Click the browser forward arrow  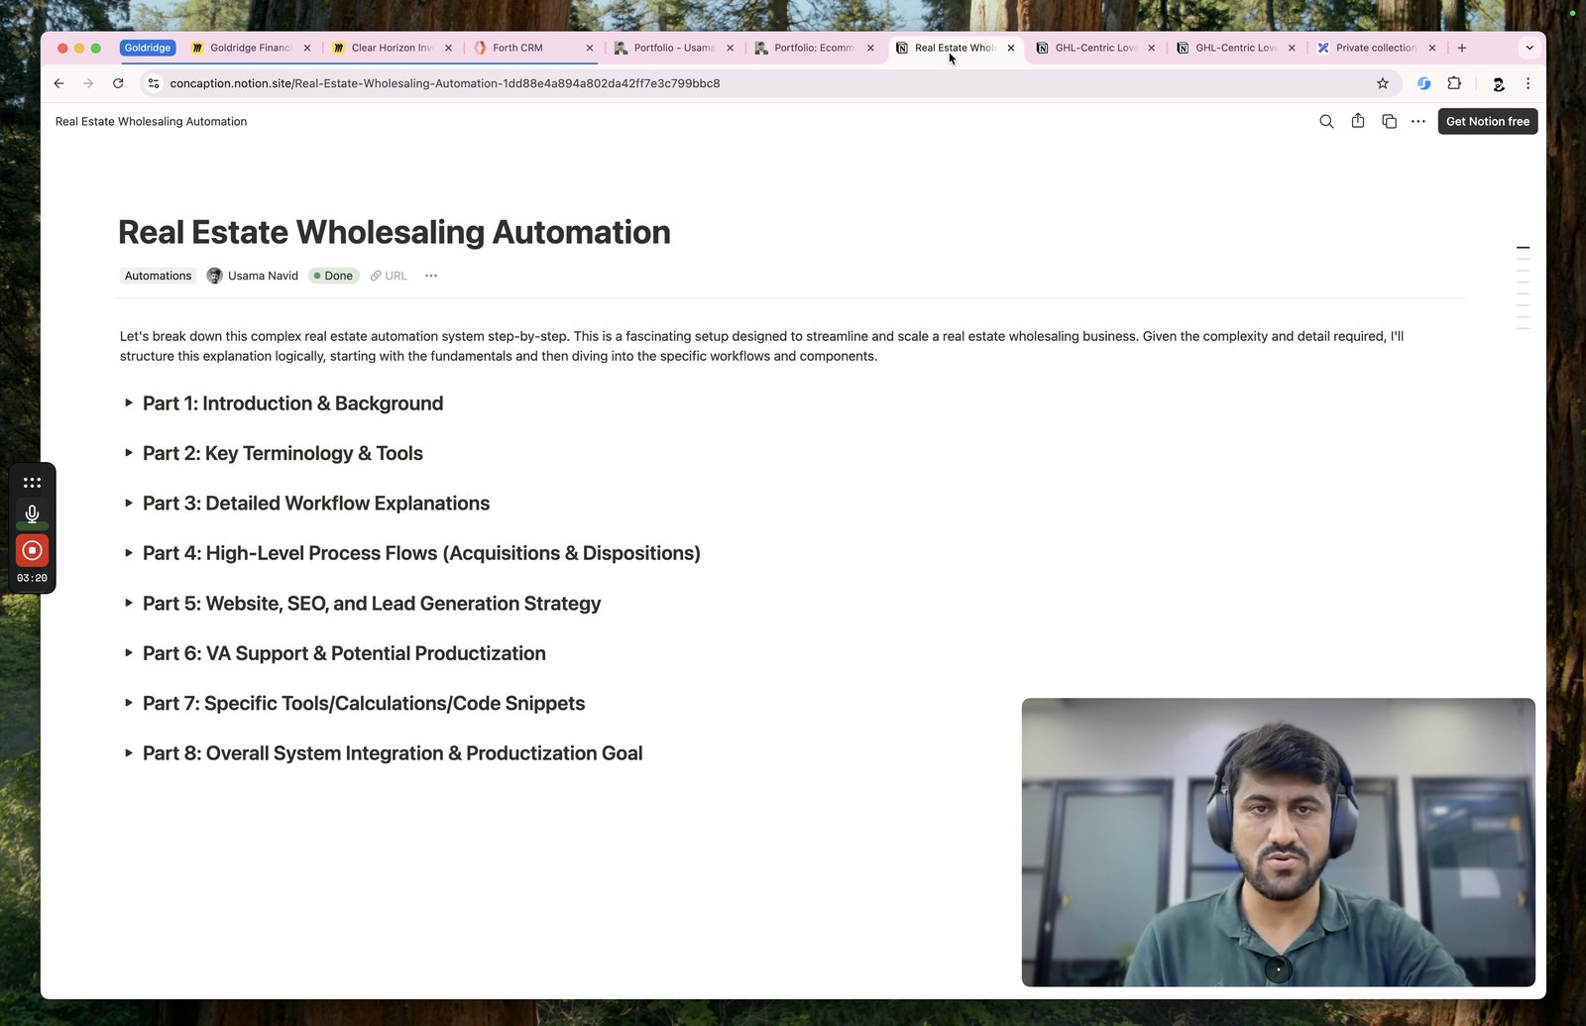88,83
